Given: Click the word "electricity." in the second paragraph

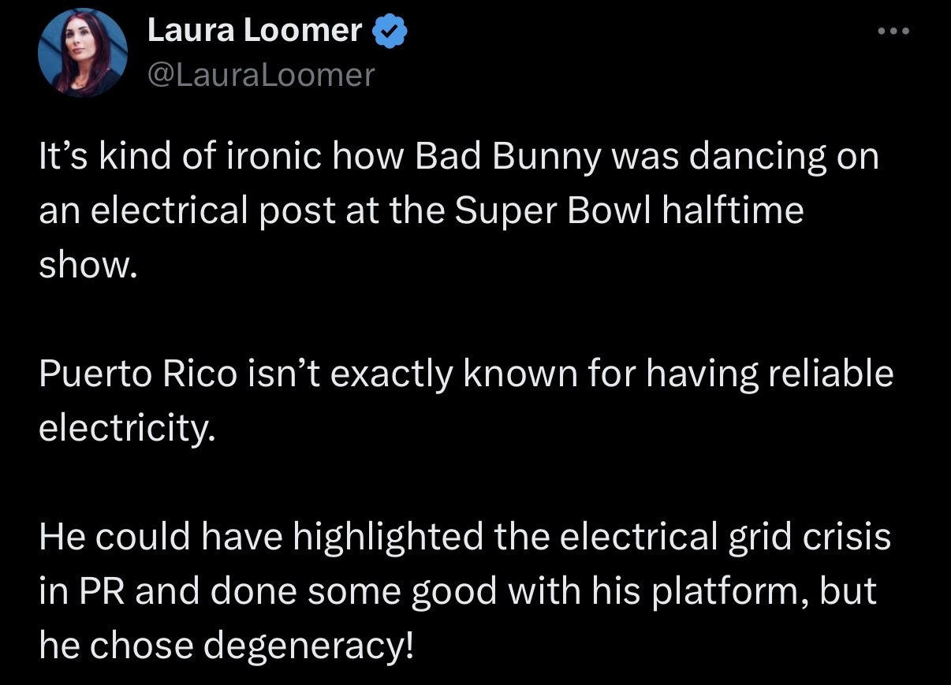Looking at the screenshot, I should pyautogui.click(x=127, y=428).
